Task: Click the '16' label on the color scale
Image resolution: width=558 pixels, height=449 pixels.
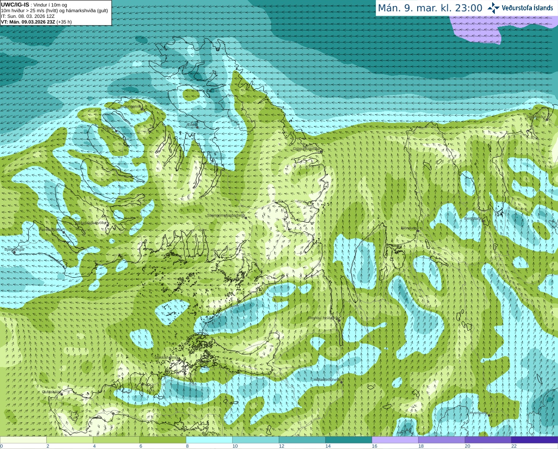Action: (374, 446)
